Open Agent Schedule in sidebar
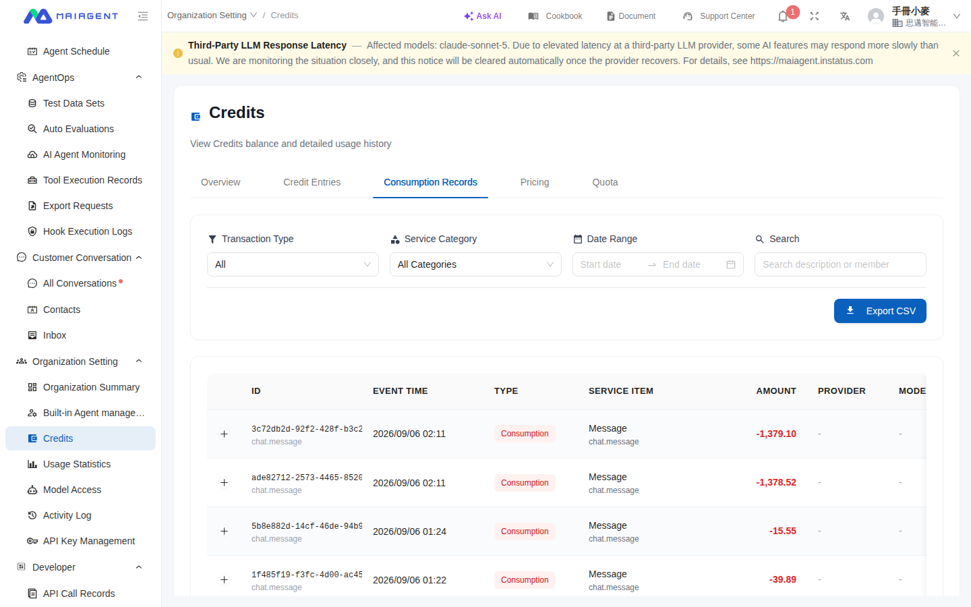Viewport: 971px width, 607px height. pos(81,51)
